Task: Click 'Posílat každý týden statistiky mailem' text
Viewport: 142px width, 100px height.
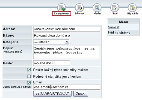Action: [x=61, y=70]
